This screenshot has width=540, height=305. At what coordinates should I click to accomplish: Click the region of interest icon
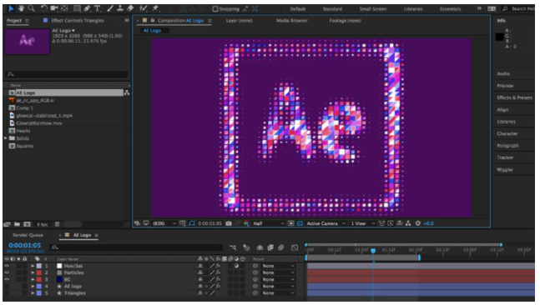291,223
